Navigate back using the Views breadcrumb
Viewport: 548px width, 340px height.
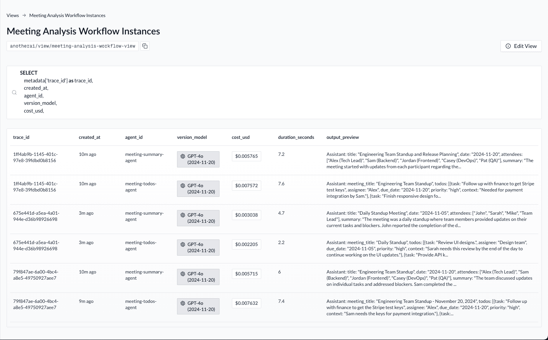[x=12, y=15]
